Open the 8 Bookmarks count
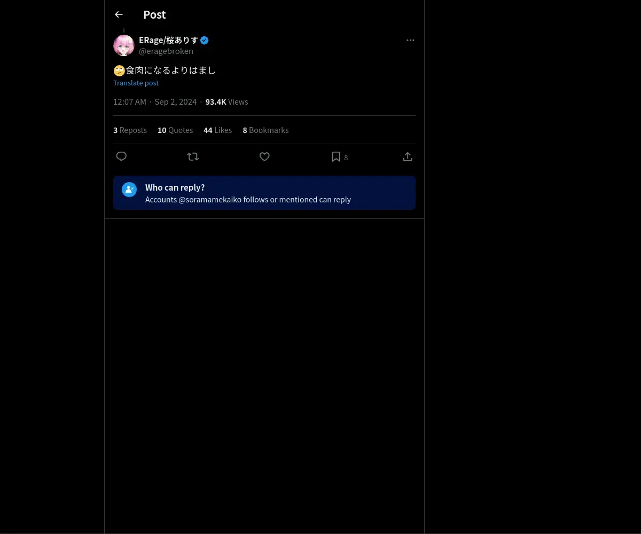This screenshot has width=641, height=534. 265,130
